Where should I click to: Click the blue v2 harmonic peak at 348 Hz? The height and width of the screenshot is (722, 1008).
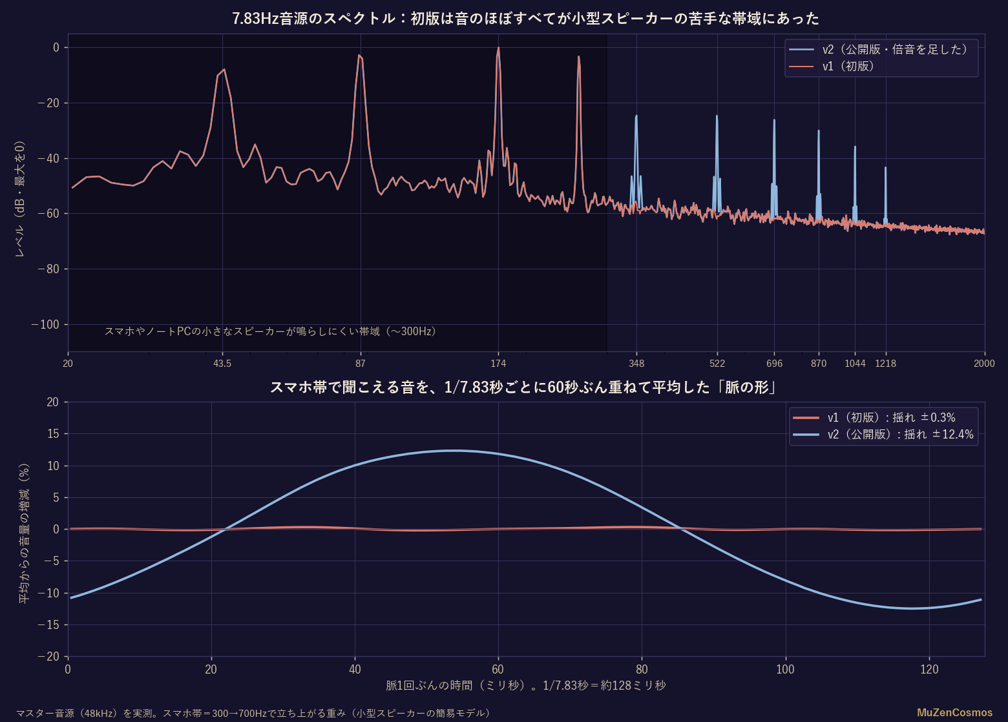tap(636, 117)
